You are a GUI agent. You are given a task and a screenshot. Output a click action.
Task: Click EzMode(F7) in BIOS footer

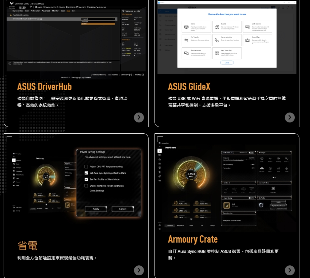126,75
